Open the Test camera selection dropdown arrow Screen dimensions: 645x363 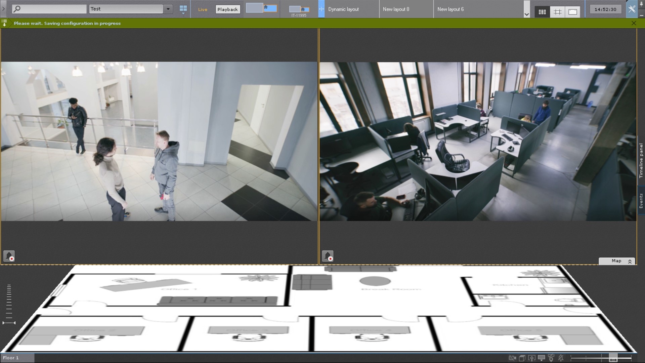click(x=168, y=9)
